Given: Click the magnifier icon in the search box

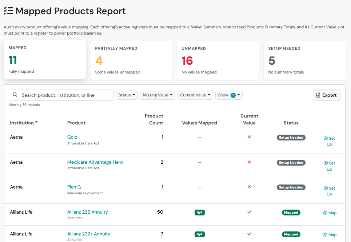Looking at the screenshot, I should [x=15, y=95].
